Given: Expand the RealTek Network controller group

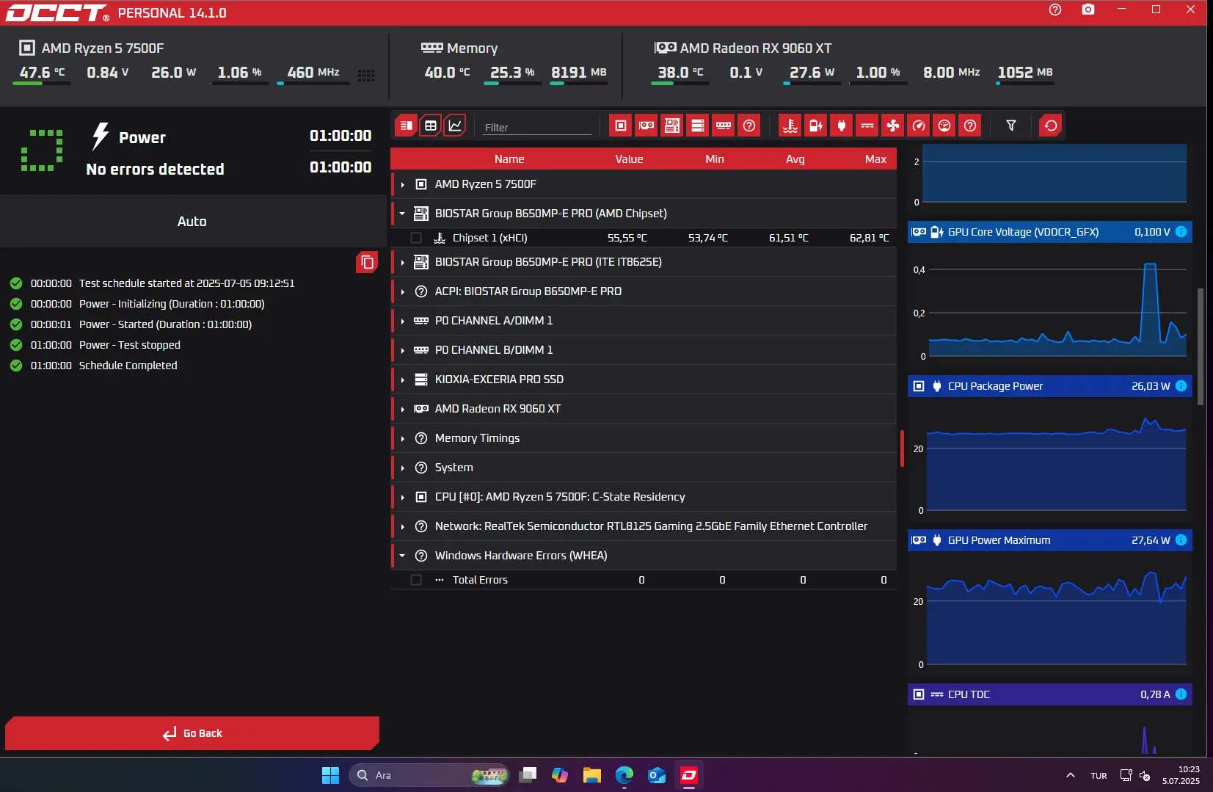Looking at the screenshot, I should pos(403,526).
